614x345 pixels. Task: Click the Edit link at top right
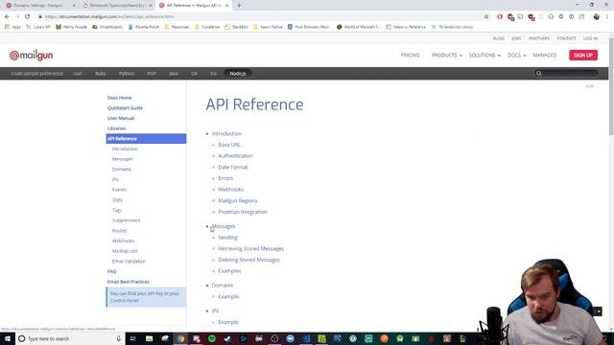click(590, 86)
